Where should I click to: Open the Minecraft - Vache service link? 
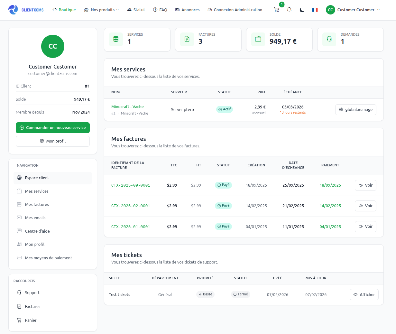(127, 107)
